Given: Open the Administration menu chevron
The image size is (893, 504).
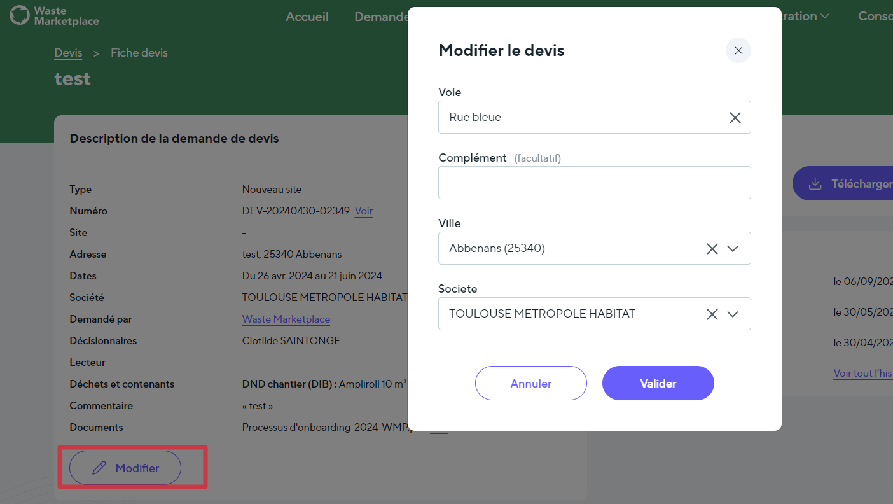Looking at the screenshot, I should tap(825, 17).
